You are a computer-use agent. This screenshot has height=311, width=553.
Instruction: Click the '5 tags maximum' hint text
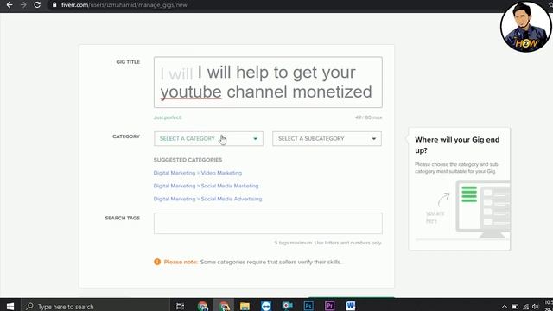coord(328,243)
